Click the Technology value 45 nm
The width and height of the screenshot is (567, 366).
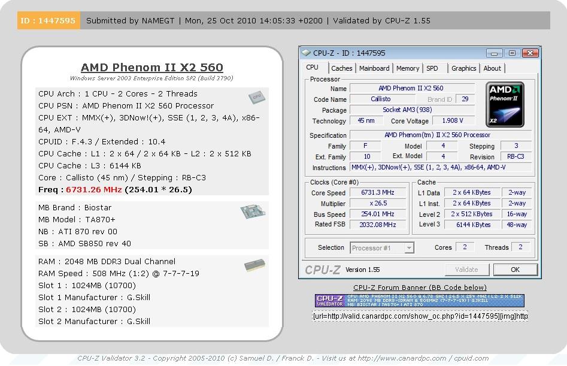coord(366,120)
